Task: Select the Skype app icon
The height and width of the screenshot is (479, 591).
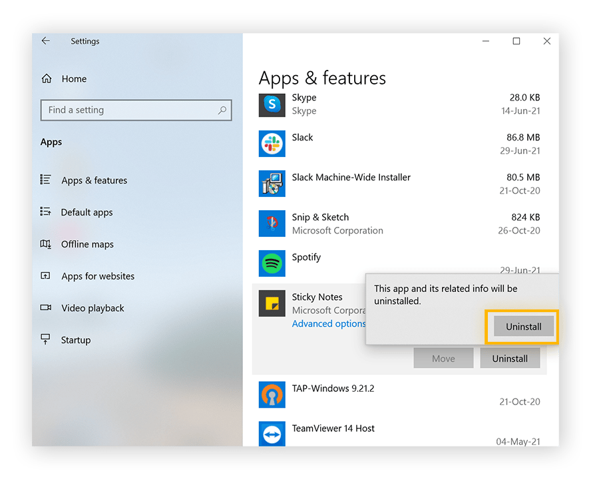Action: coord(272,104)
